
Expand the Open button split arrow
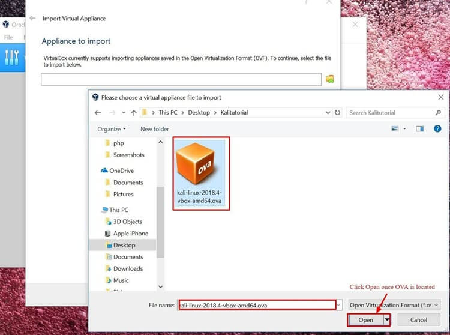click(x=386, y=320)
